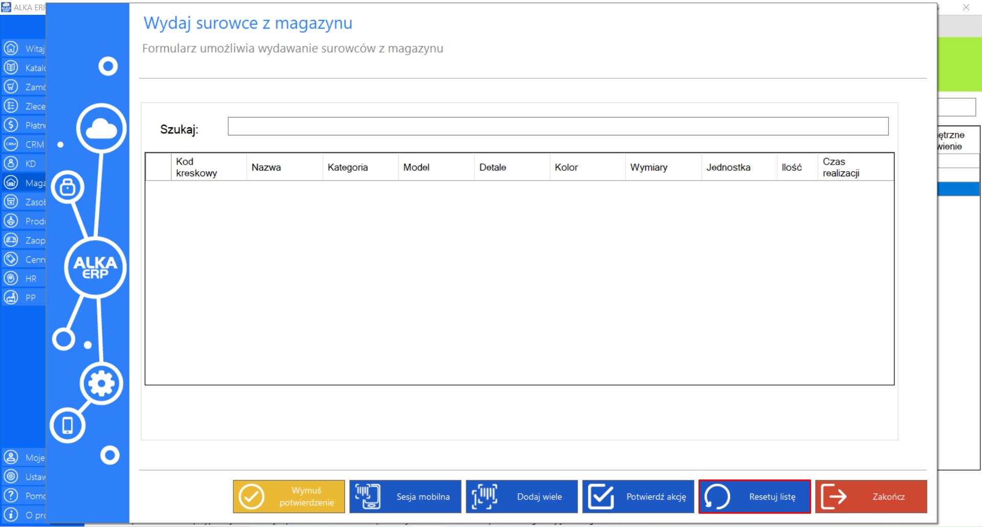
Task: Sort by Kod kreskowy column header
Action: pos(209,167)
